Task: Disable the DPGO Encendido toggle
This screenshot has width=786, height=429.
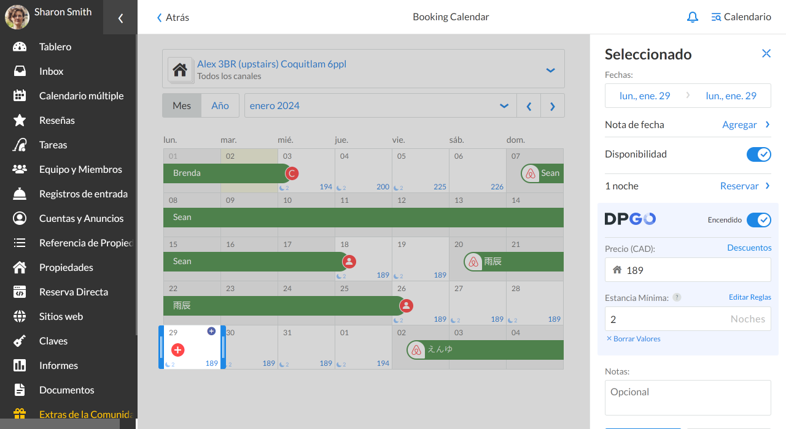Action: [758, 220]
